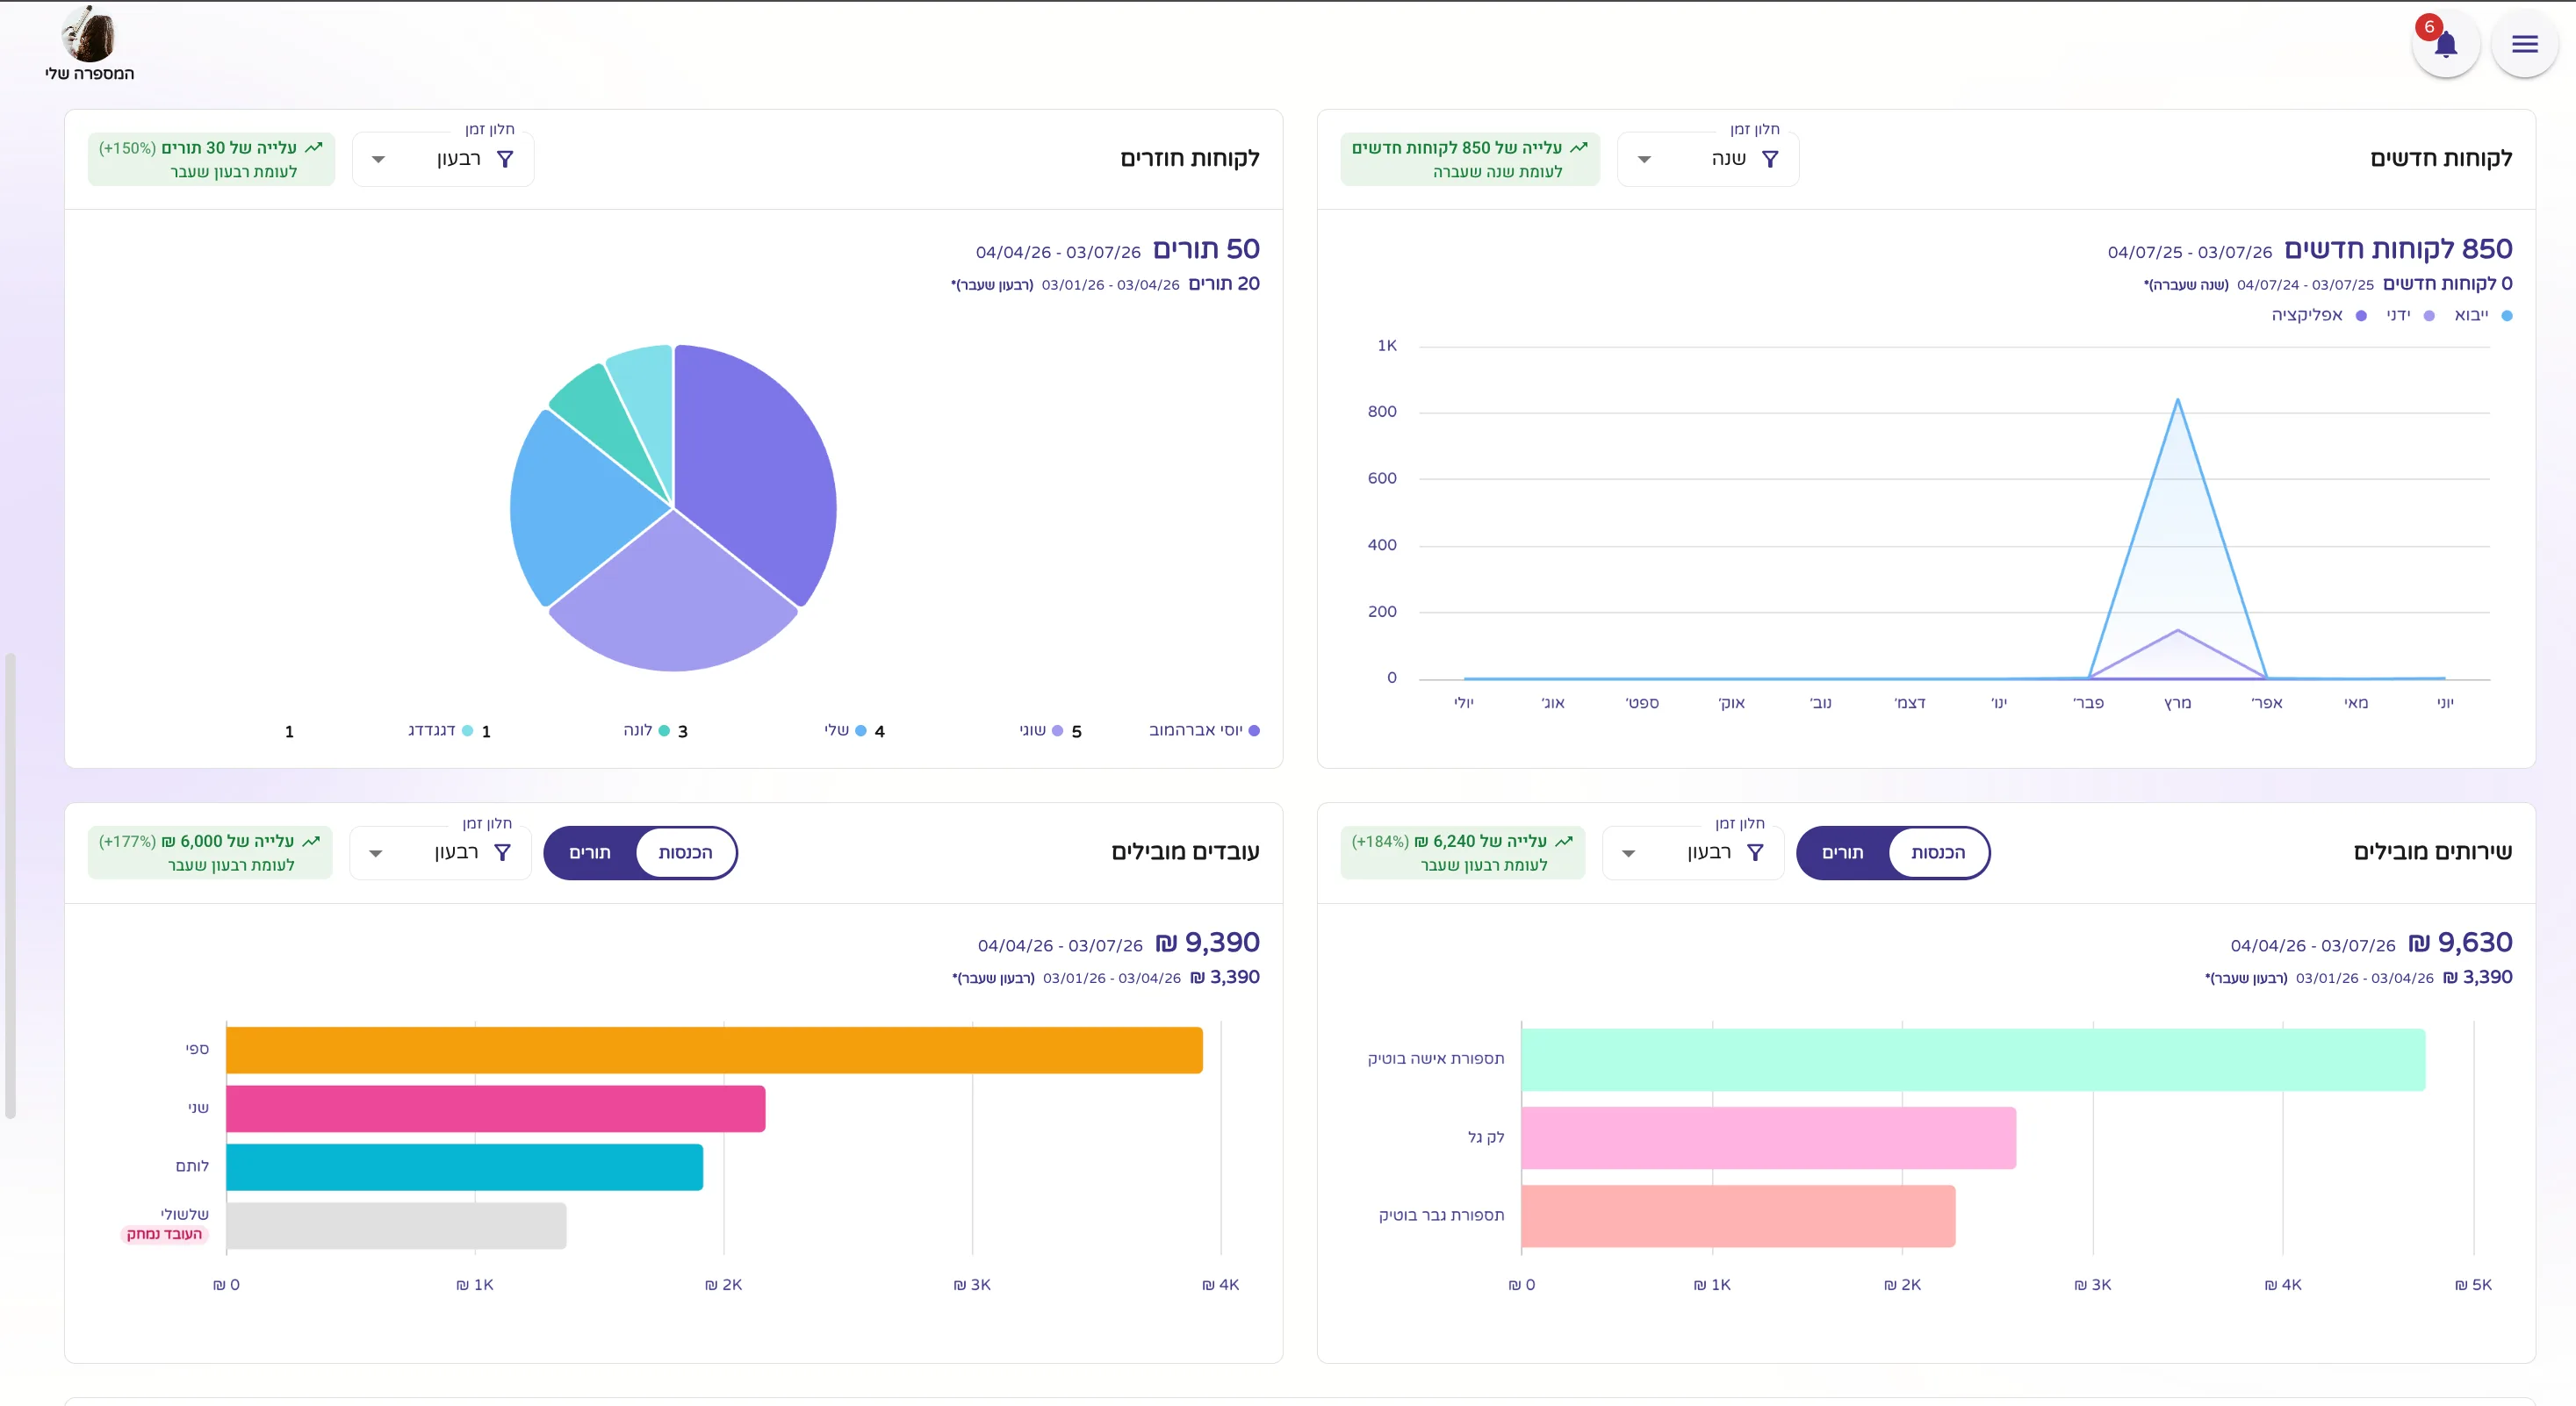The image size is (2576, 1406).
Task: Click the page vertical scrollbar
Action: click(x=10, y=886)
